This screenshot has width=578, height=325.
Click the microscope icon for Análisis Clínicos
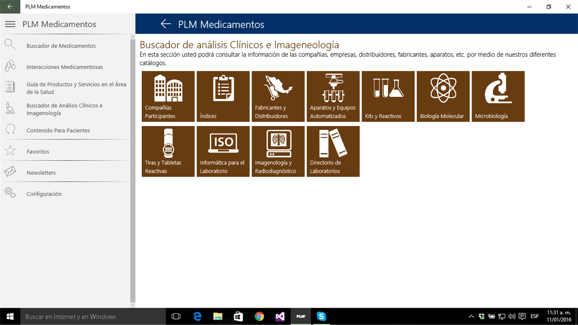pos(10,108)
